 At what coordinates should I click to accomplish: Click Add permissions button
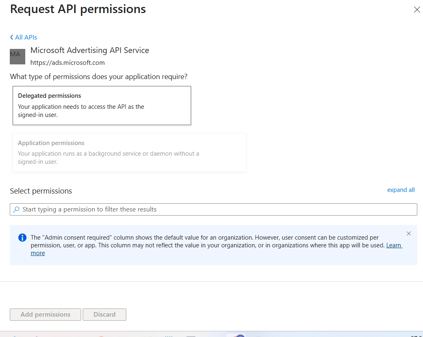point(45,315)
